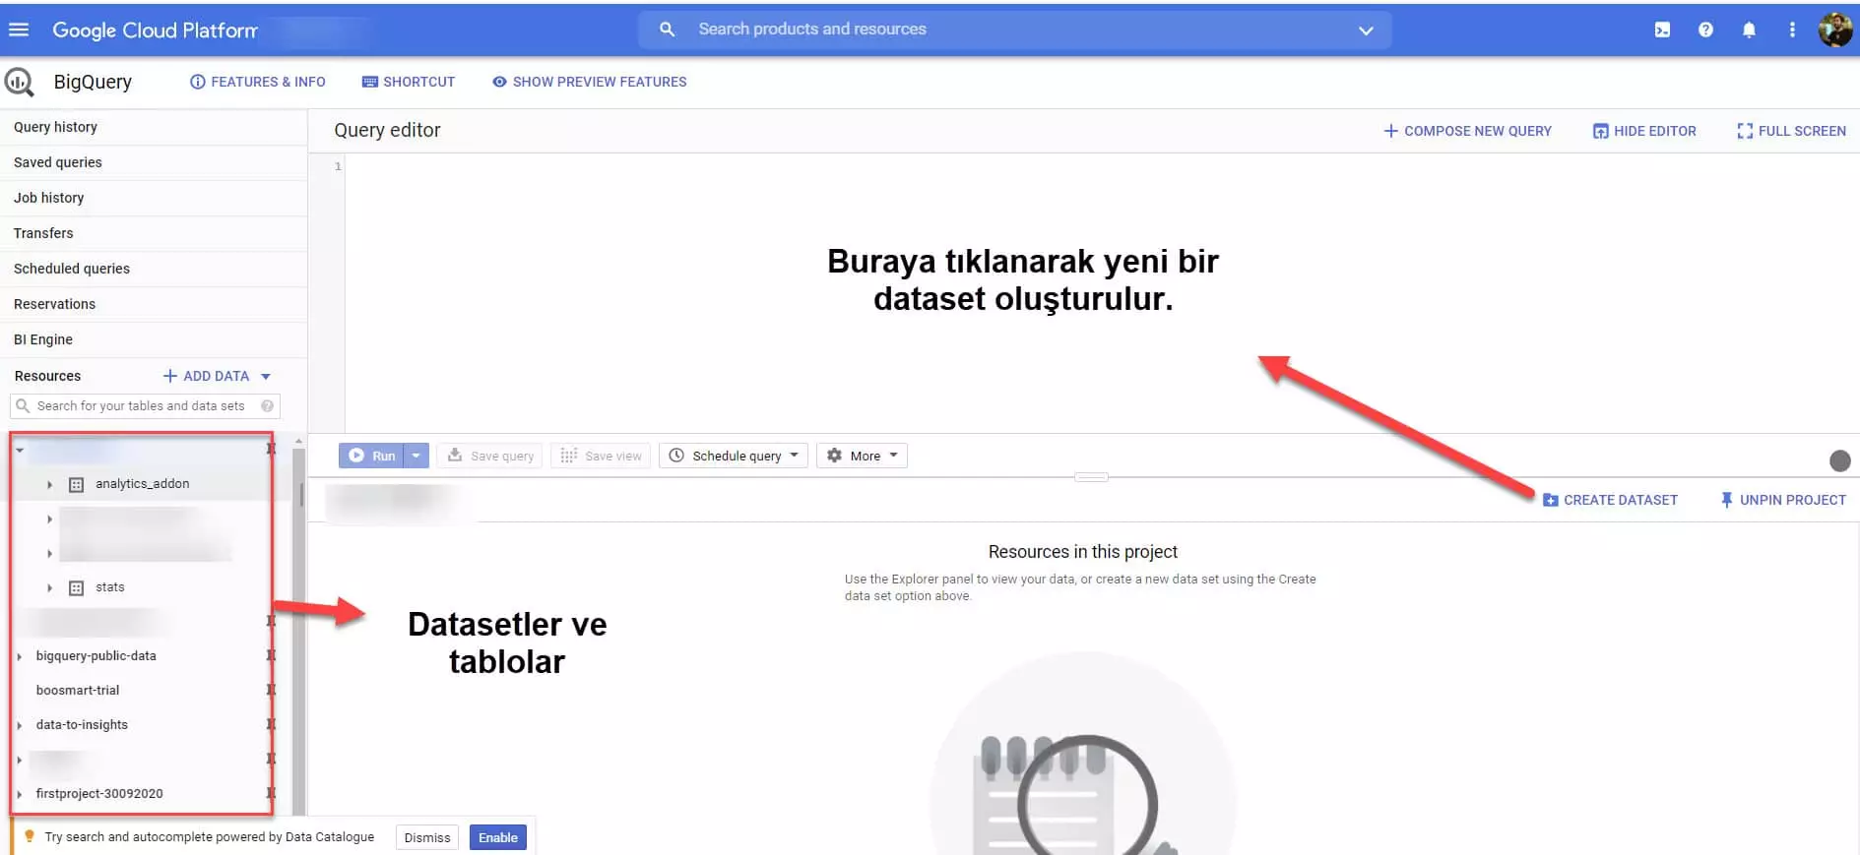
Task: Open Query history
Action: [154, 127]
